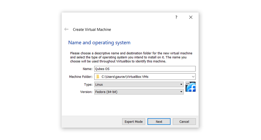The height and width of the screenshot is (140, 261).
Task: Open the Version dropdown showing Fedora (64-bit)
Action: (x=139, y=92)
